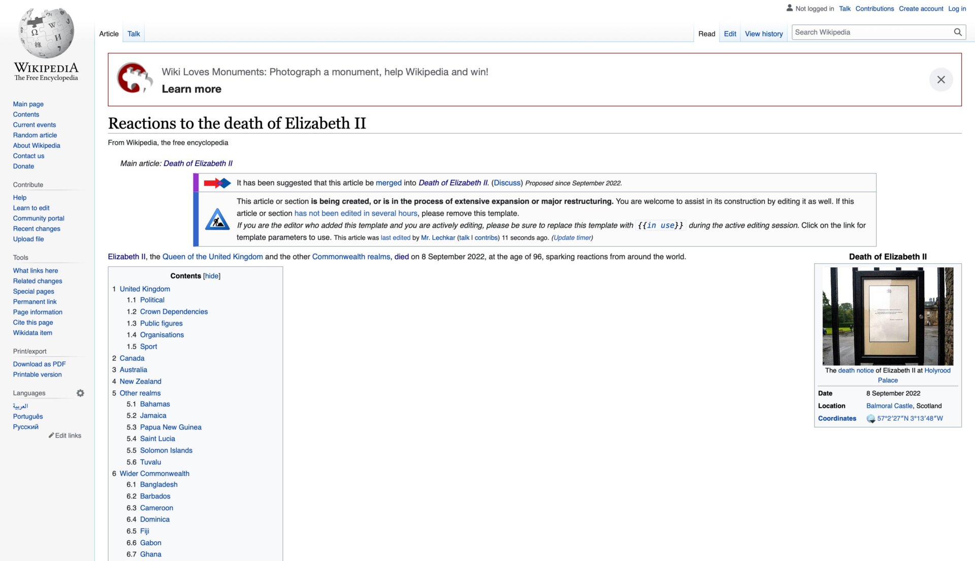
Task: Dismiss the Wiki Loves Monuments banner
Action: pyautogui.click(x=942, y=80)
